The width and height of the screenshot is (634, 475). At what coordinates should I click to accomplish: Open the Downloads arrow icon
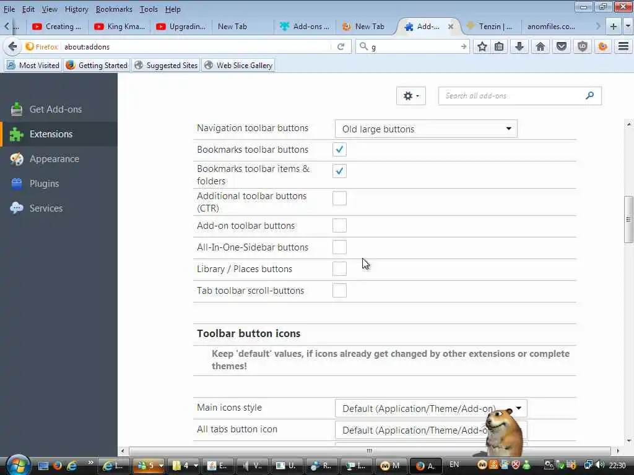click(519, 47)
